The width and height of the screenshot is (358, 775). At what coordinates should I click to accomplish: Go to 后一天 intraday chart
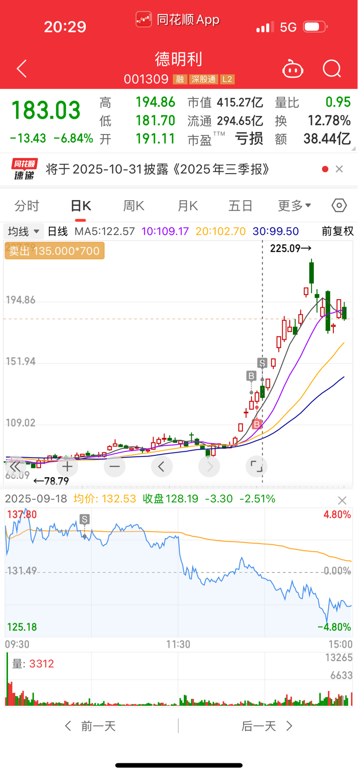coord(267,726)
